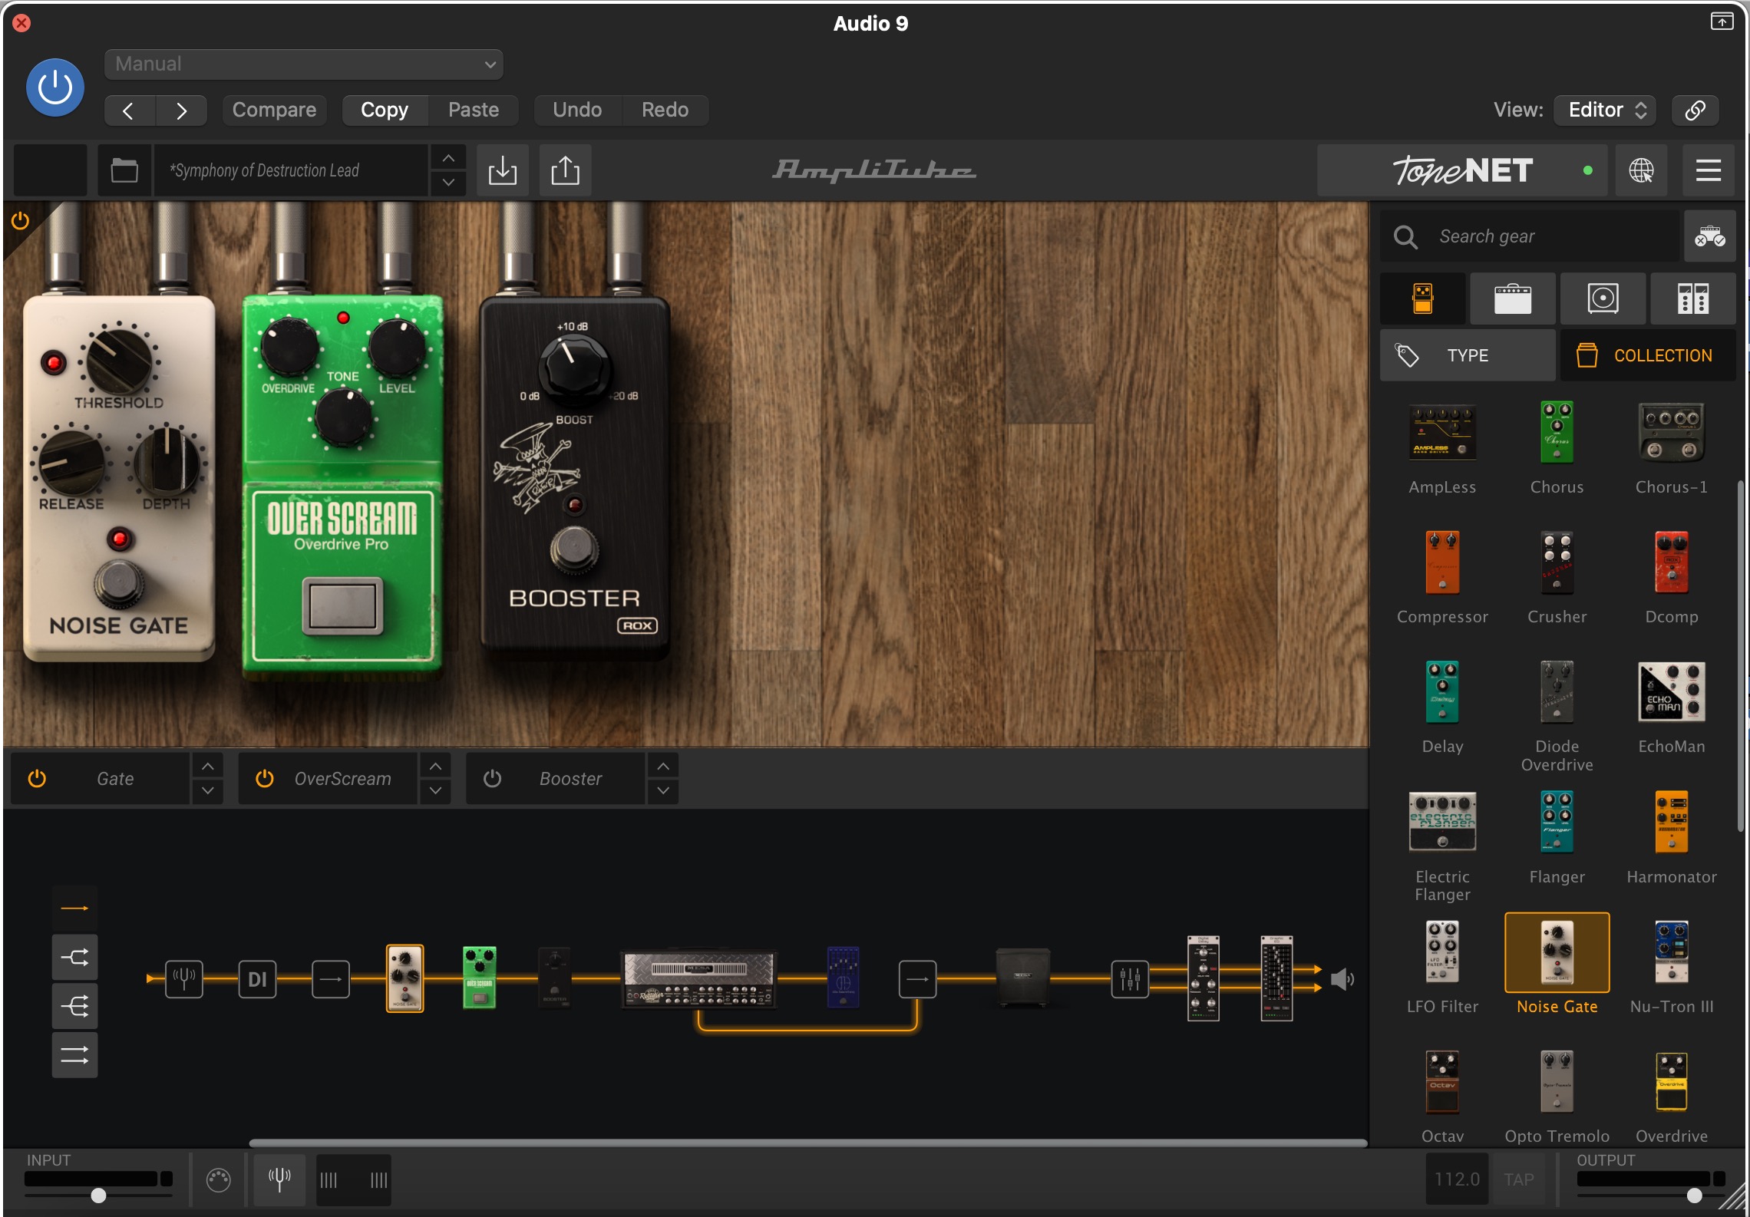Open the Editor view selector
The width and height of the screenshot is (1750, 1217).
pos(1605,110)
